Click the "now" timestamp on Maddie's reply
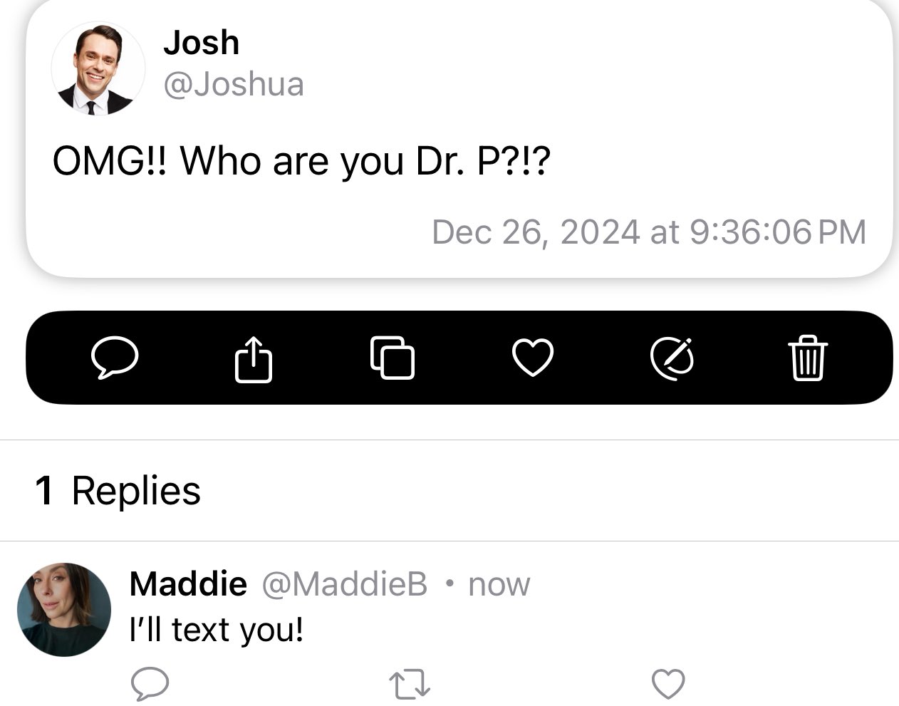This screenshot has width=899, height=706. [x=499, y=585]
